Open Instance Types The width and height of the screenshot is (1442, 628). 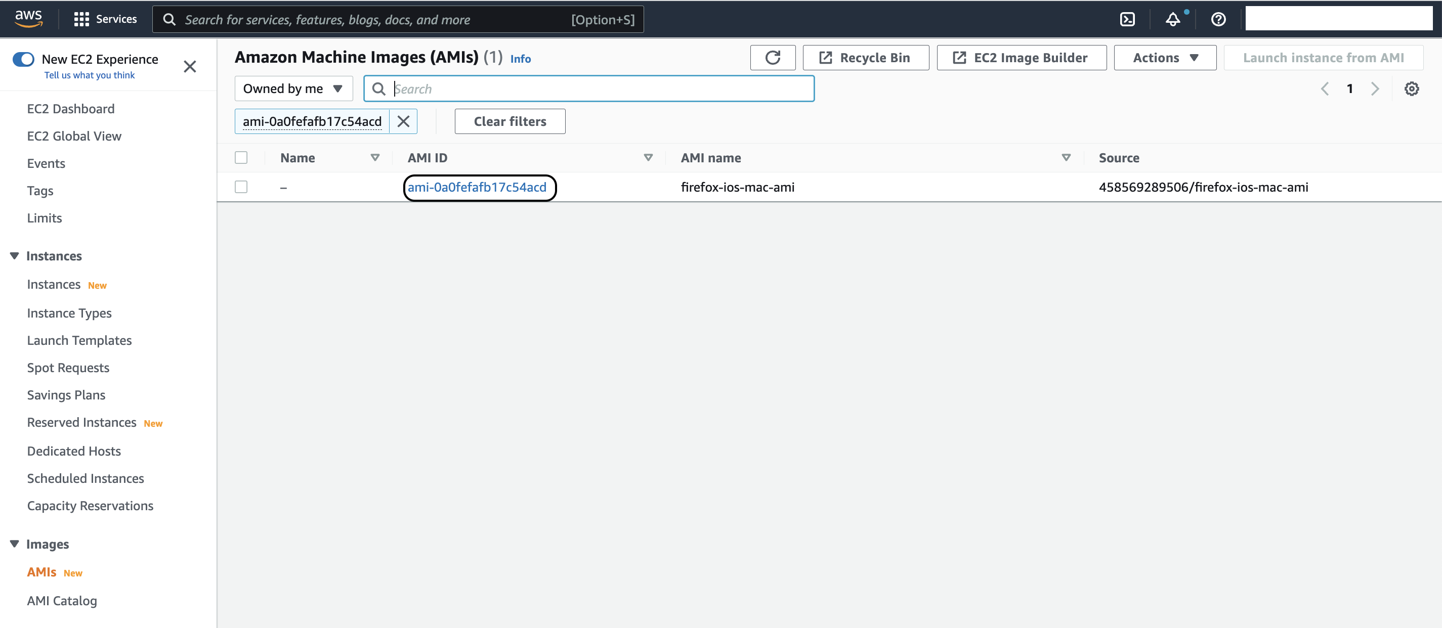pos(69,313)
